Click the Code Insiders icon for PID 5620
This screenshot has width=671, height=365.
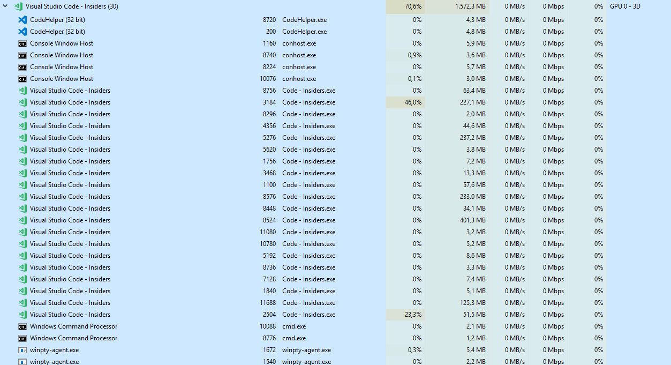tap(22, 150)
